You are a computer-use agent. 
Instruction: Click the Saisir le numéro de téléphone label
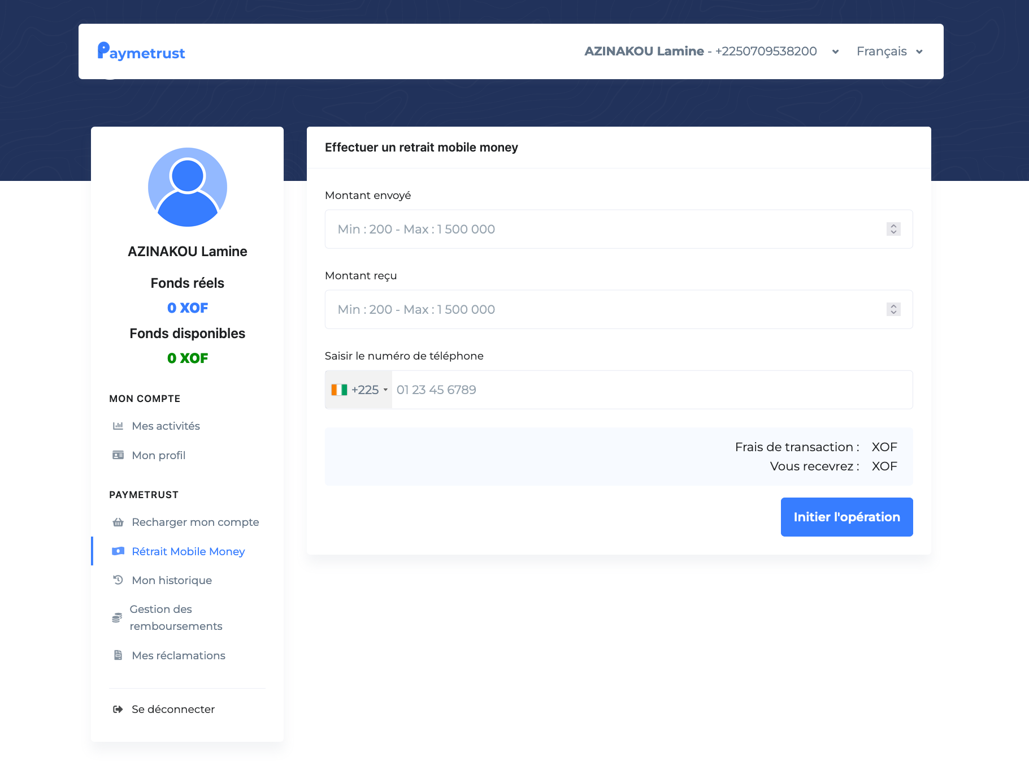404,356
